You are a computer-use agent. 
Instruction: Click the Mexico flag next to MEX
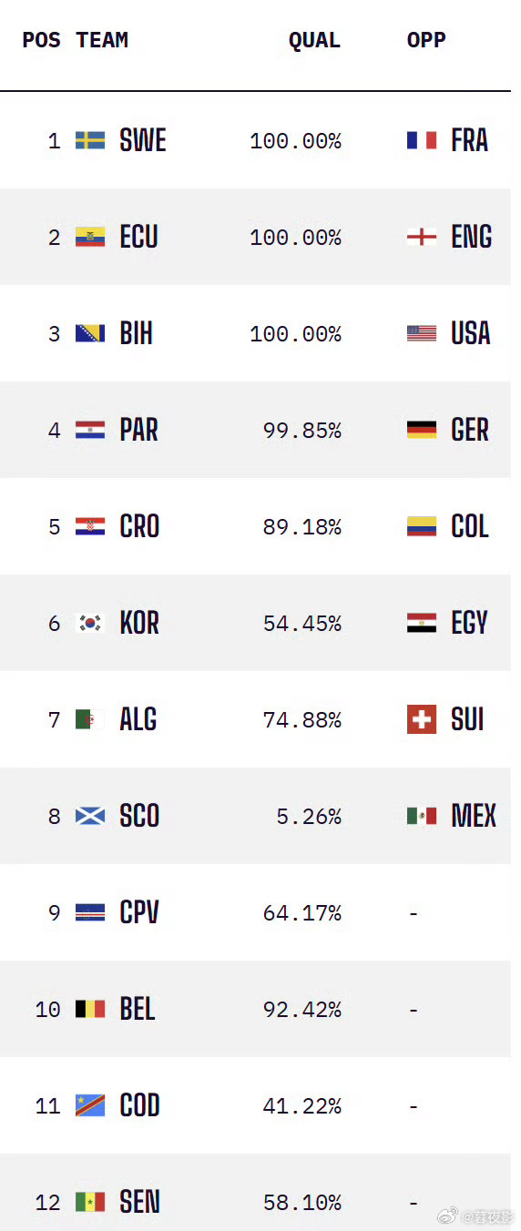pos(422,816)
